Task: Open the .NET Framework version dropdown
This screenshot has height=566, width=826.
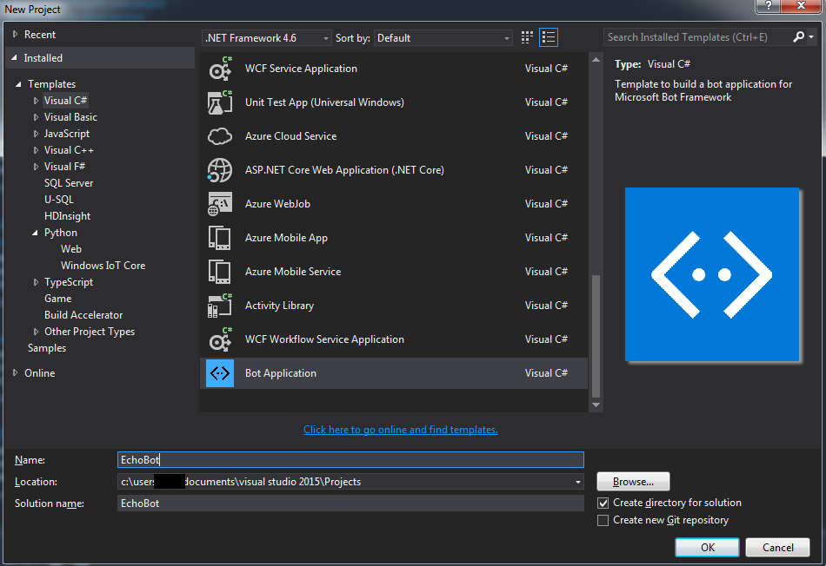Action: click(x=267, y=38)
